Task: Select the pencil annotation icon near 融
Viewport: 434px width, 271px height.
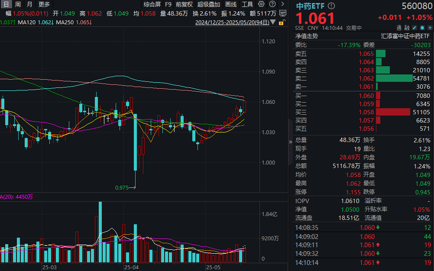Action: pos(415,27)
